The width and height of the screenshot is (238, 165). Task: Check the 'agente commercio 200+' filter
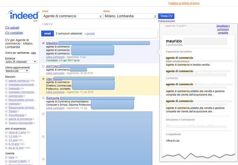[x=6, y=81]
